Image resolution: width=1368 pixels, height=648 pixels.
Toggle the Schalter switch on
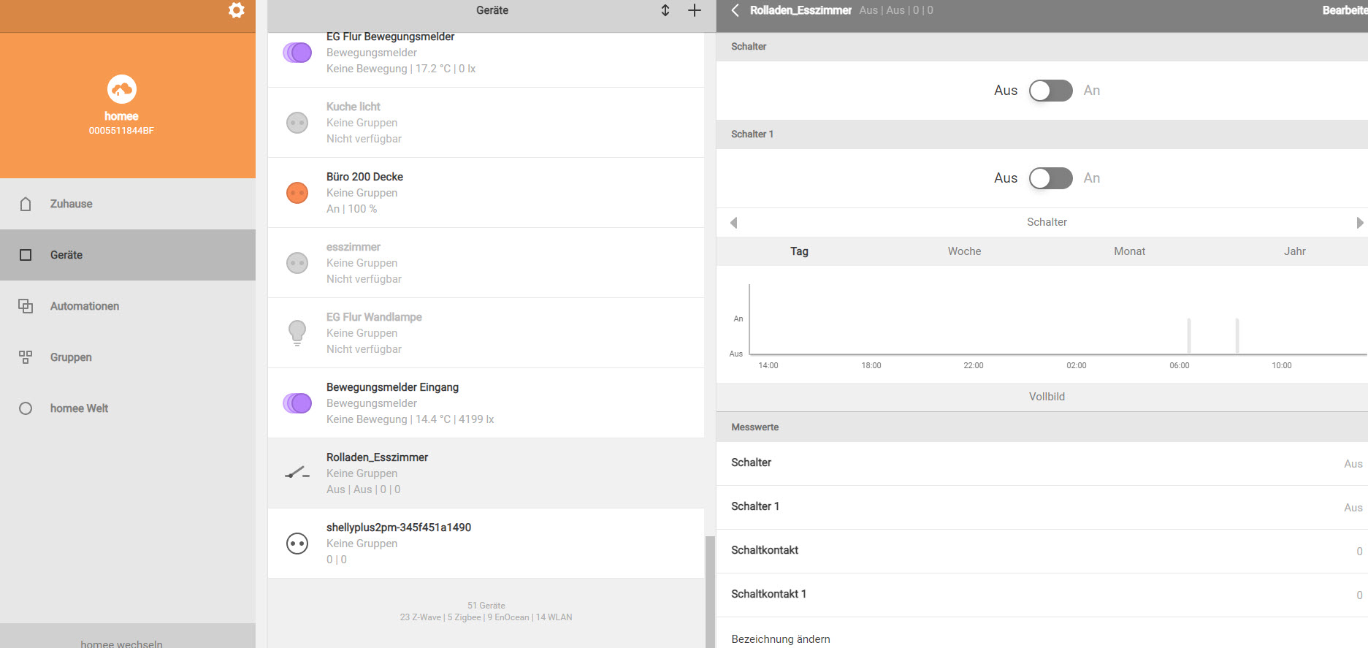pos(1051,91)
